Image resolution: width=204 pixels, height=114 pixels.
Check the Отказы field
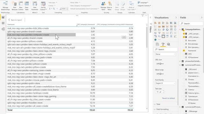coord(184,79)
